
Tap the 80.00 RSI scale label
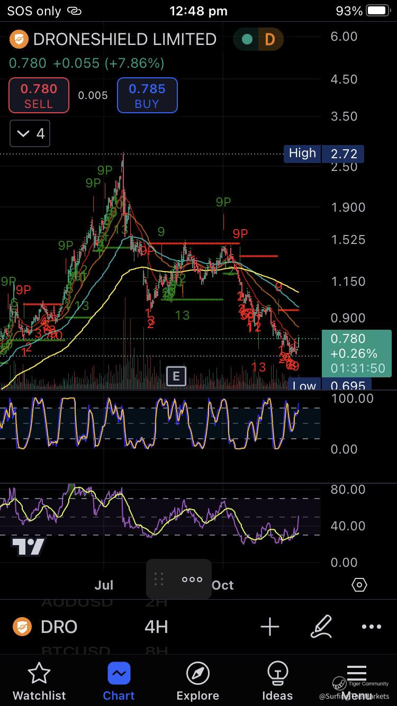click(348, 489)
